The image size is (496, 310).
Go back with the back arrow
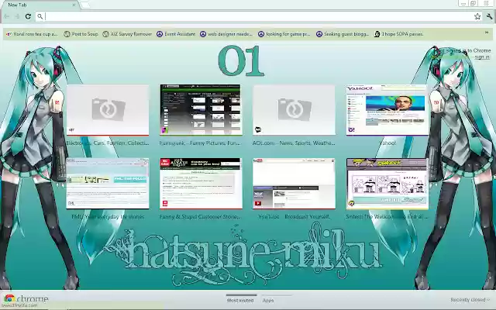point(7,16)
